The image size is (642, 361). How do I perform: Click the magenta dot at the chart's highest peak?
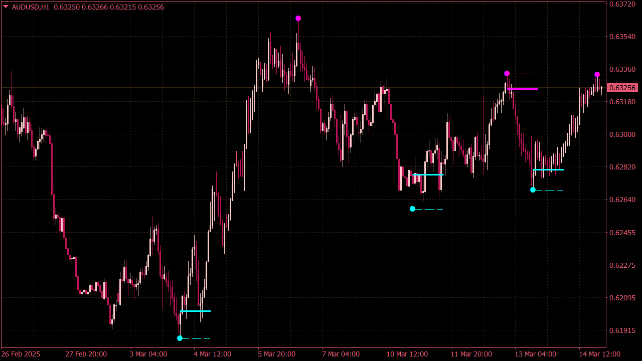298,19
